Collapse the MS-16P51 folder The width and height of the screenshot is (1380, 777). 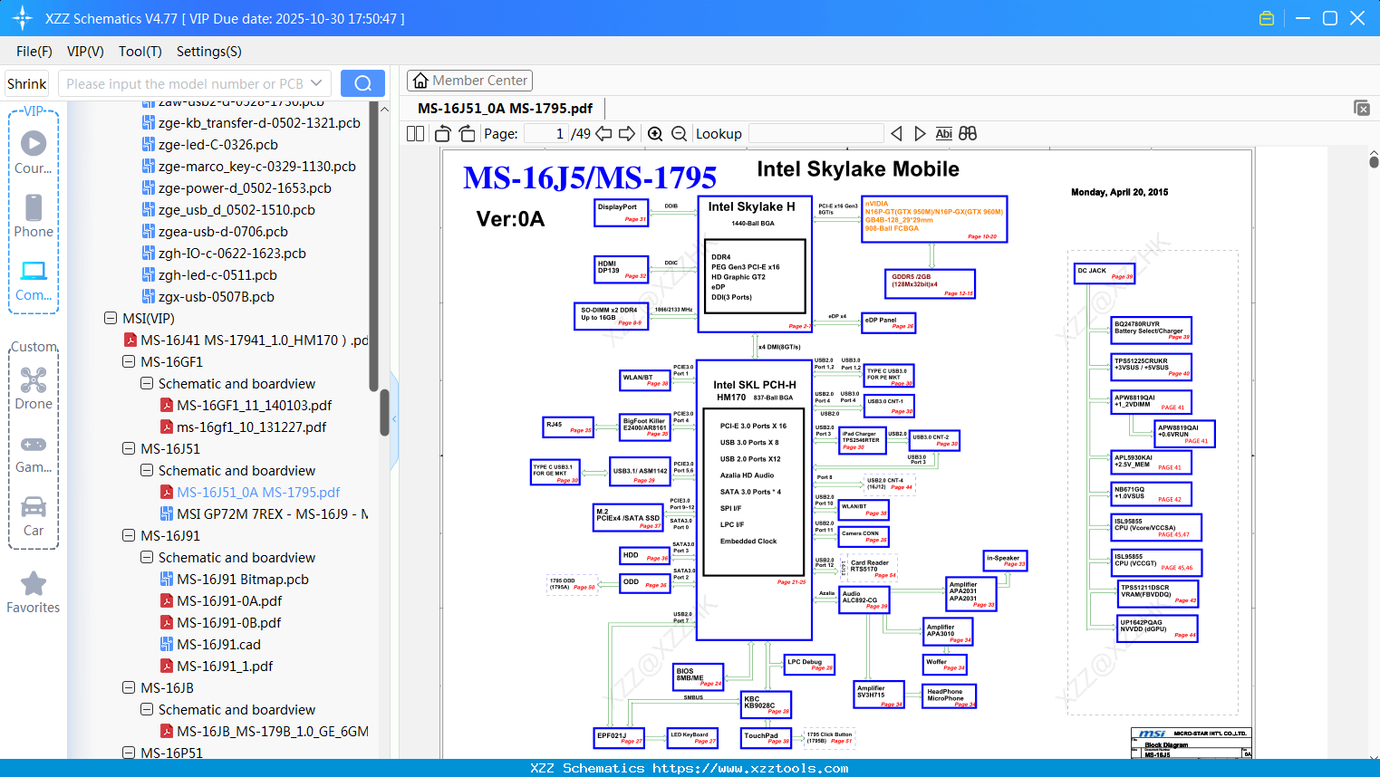pyautogui.click(x=129, y=753)
